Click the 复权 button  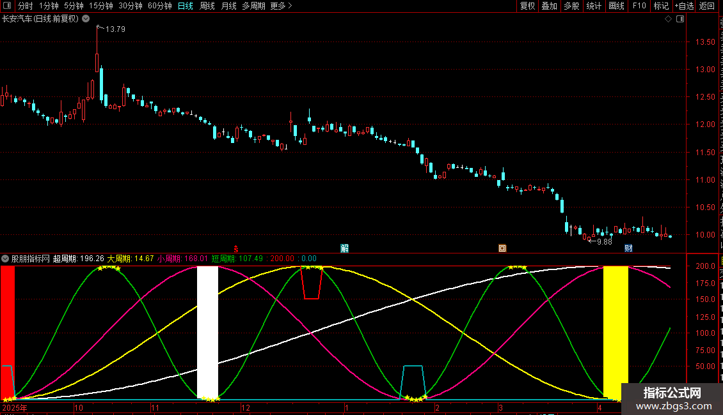click(527, 6)
